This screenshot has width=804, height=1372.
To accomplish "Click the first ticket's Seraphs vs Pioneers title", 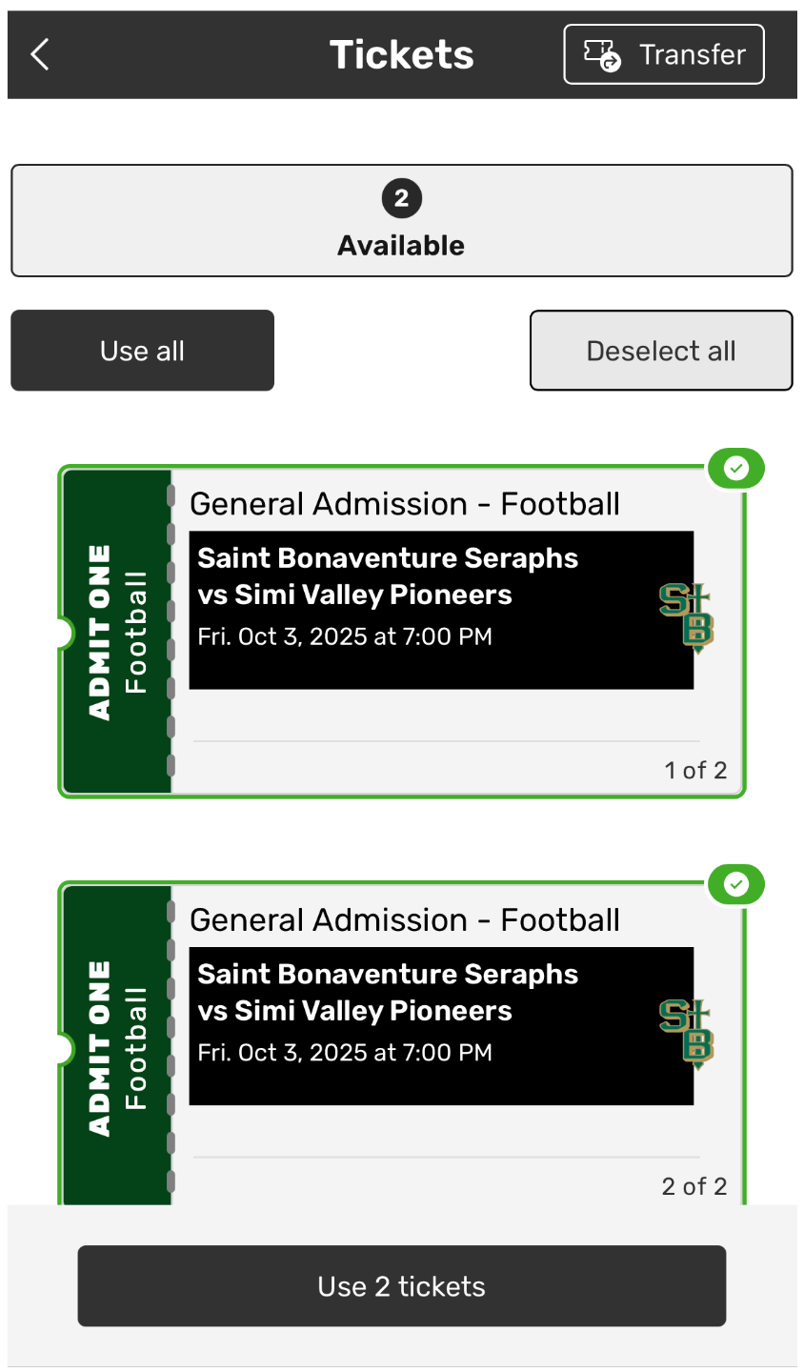I will click(x=388, y=576).
